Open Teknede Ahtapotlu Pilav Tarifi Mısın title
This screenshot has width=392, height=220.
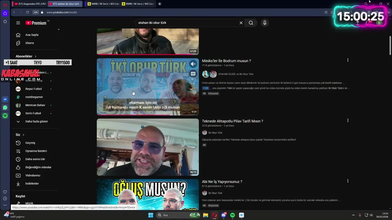(x=232, y=121)
